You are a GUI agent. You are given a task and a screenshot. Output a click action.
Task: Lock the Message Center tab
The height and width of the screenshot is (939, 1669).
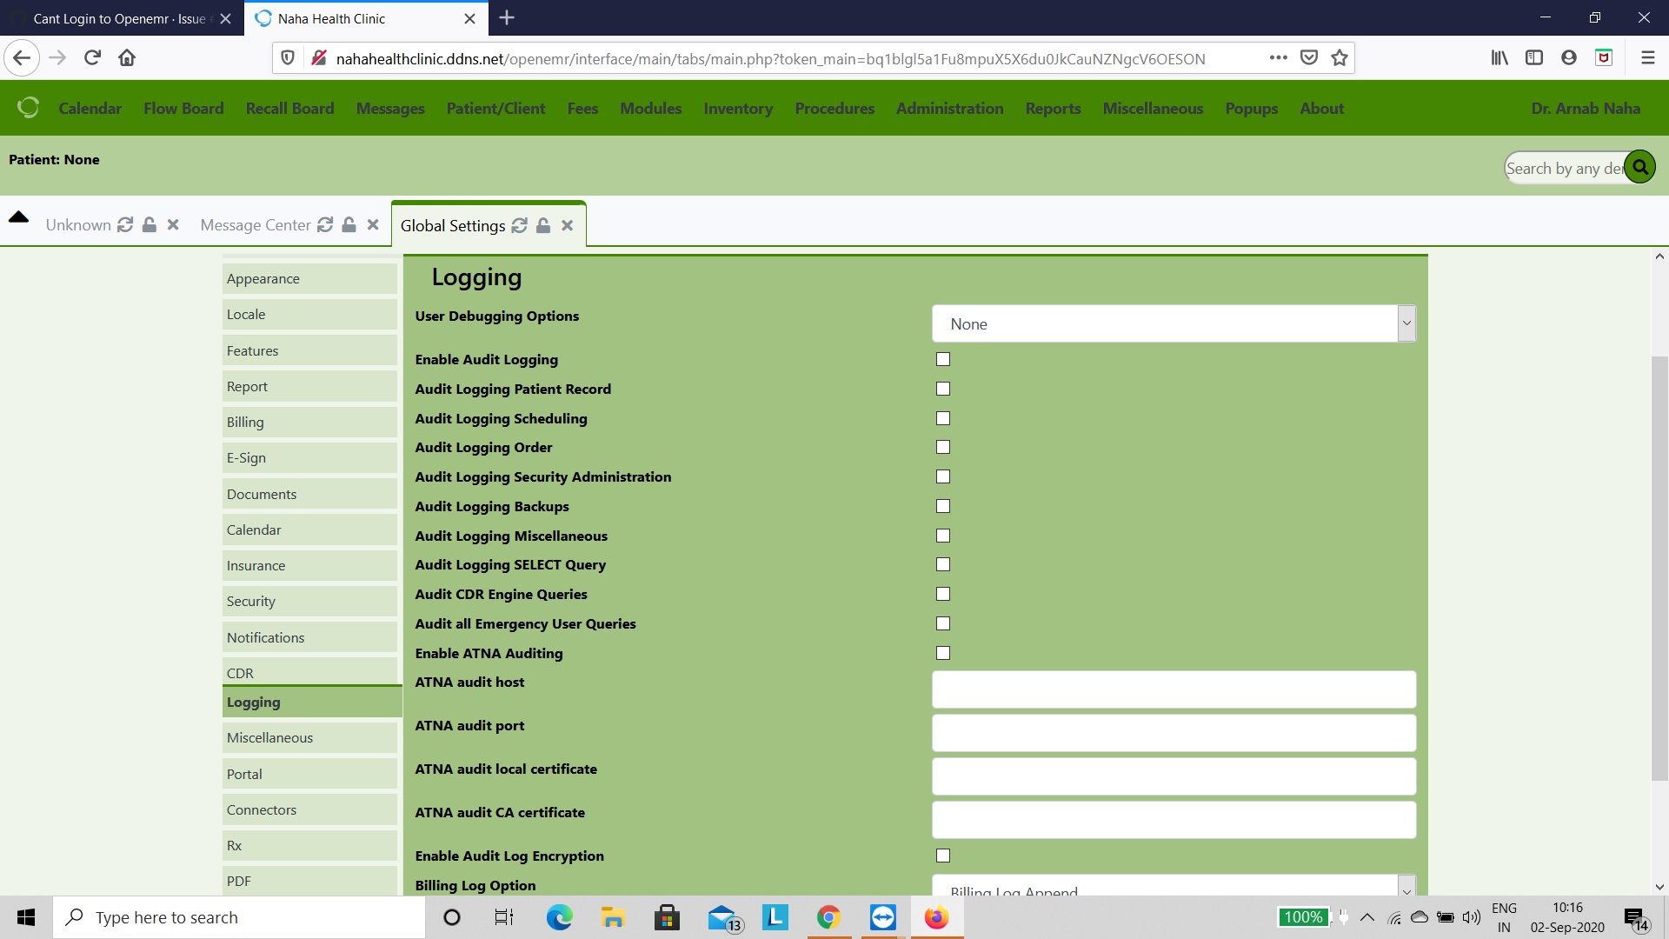pos(349,224)
